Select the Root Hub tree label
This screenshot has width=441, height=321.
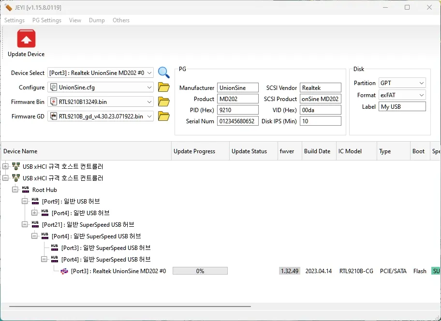pos(44,190)
